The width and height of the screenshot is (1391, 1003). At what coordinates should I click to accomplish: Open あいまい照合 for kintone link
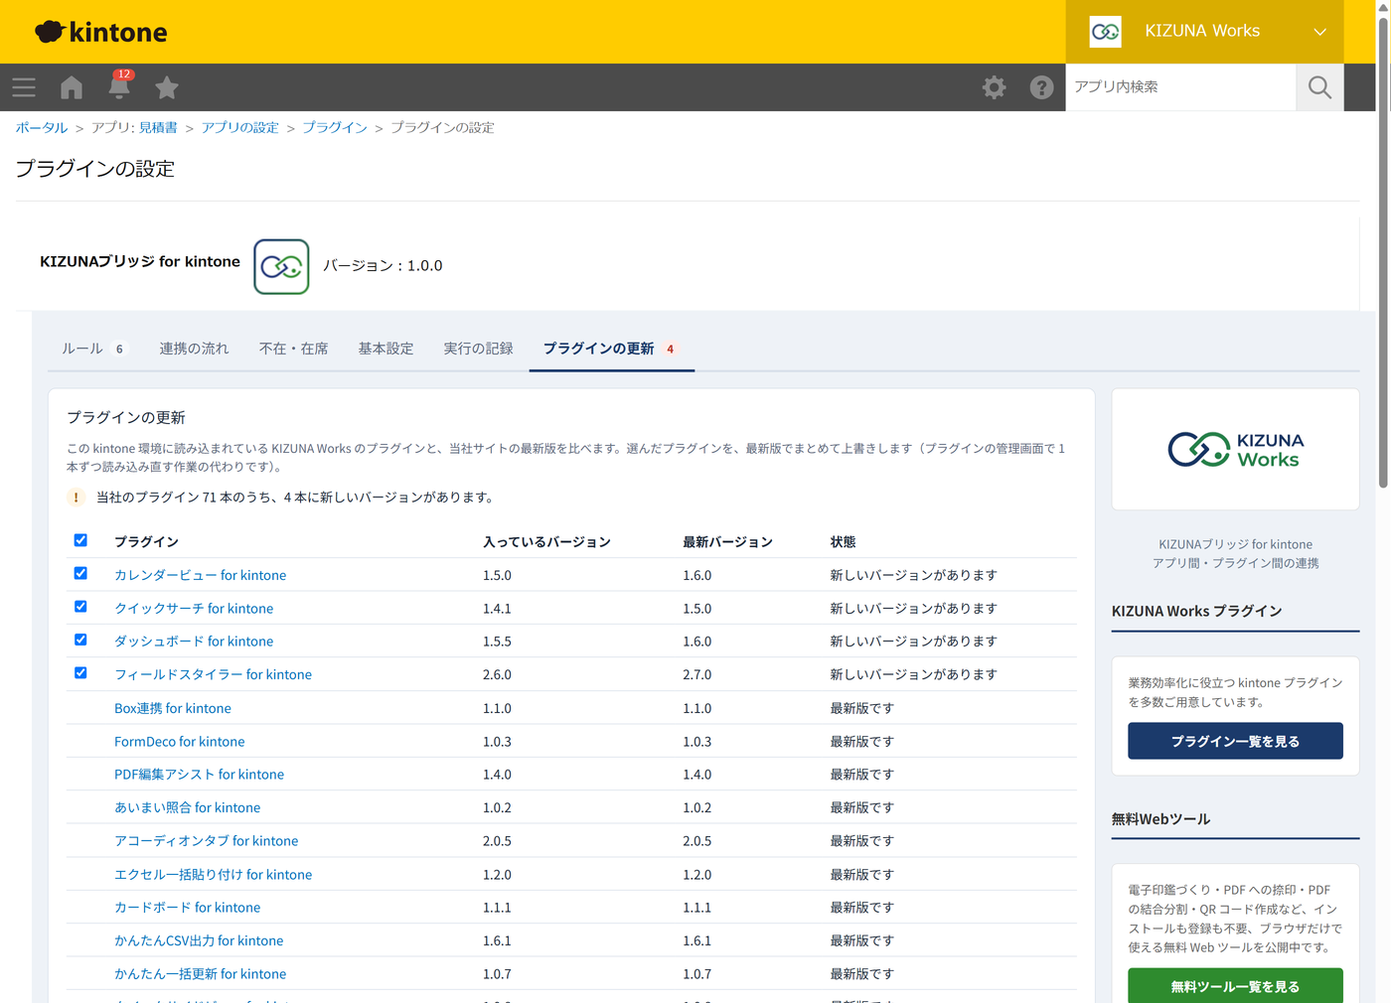click(187, 807)
